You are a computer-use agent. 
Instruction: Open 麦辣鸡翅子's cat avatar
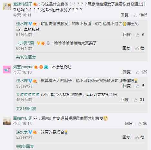(7, 6)
